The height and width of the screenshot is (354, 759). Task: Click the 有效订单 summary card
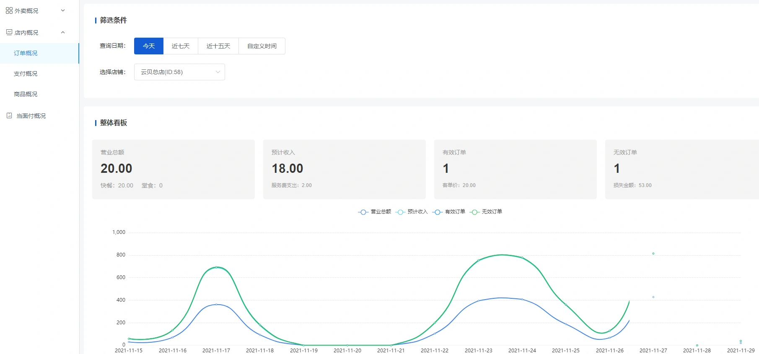(515, 169)
